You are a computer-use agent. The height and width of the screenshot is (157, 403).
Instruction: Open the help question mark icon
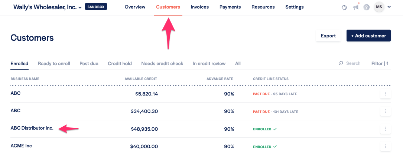coord(367,7)
